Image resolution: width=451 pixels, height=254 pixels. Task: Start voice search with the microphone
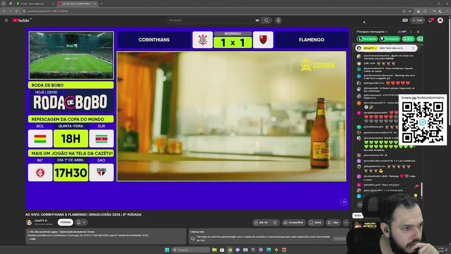(x=278, y=20)
